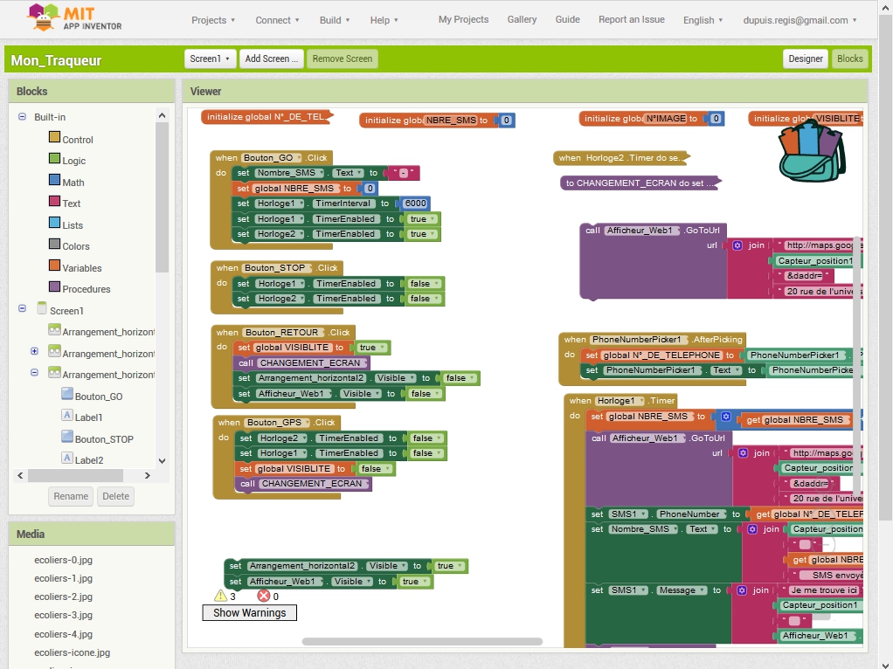893x669 pixels.
Task: Collapse the Built-in tree node
Action: pyautogui.click(x=22, y=117)
